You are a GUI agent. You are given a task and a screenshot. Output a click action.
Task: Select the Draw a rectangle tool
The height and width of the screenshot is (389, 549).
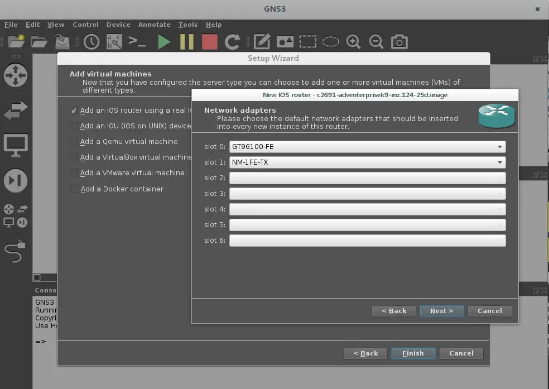click(308, 42)
